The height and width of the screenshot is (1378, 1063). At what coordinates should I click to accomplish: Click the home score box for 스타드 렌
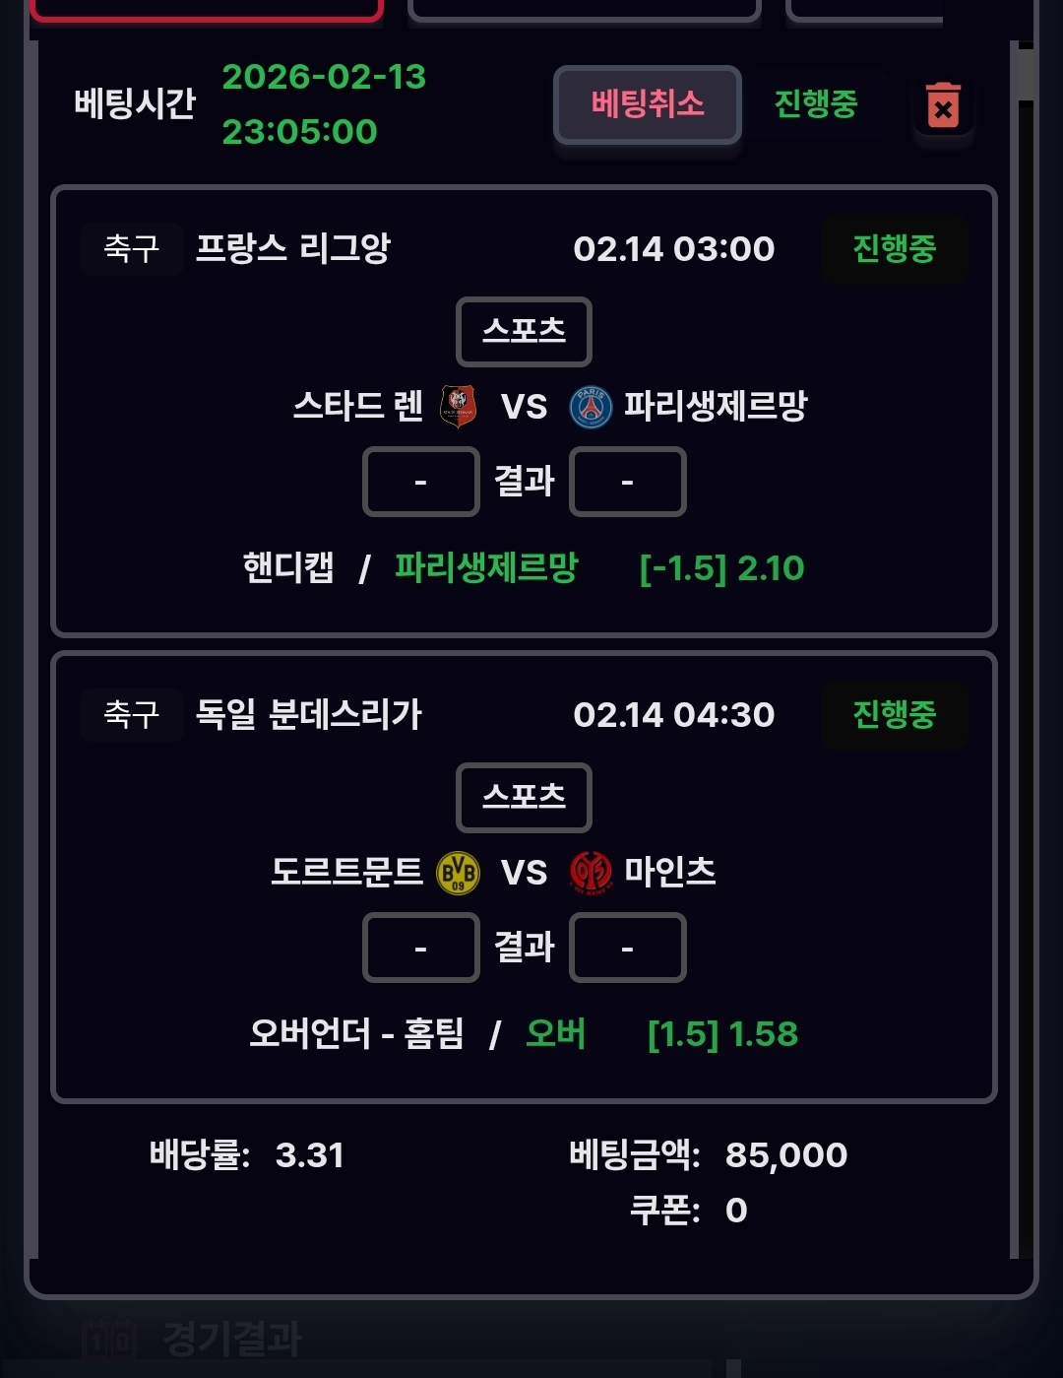point(420,482)
